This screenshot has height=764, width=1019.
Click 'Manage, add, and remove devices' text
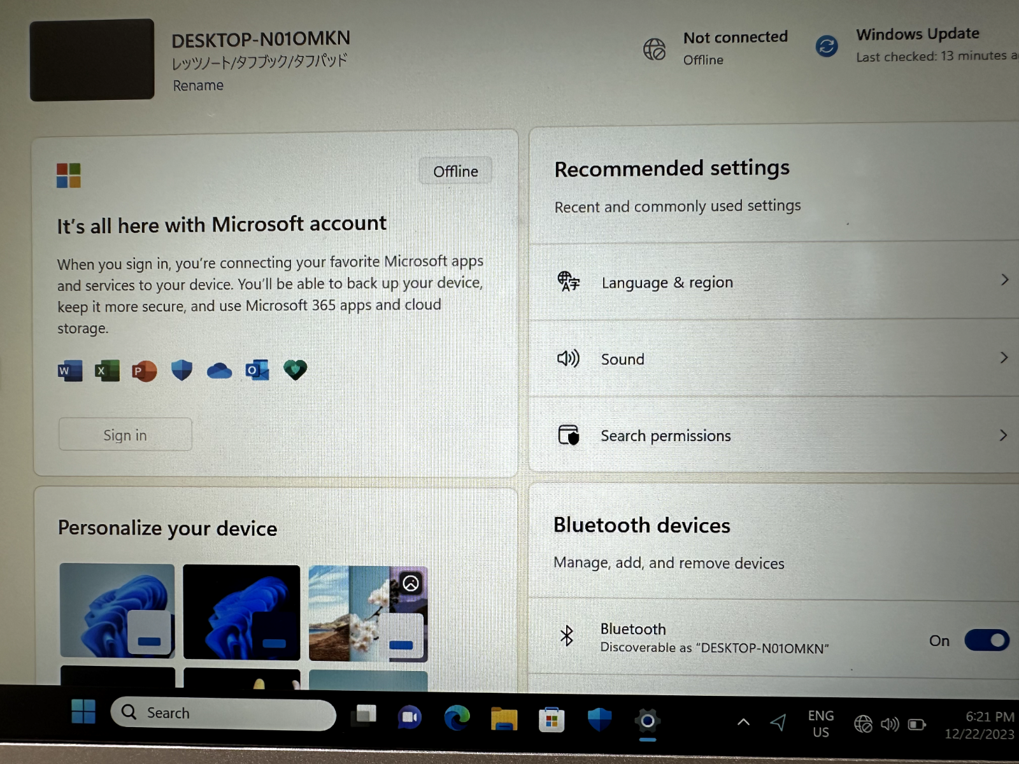(x=669, y=563)
